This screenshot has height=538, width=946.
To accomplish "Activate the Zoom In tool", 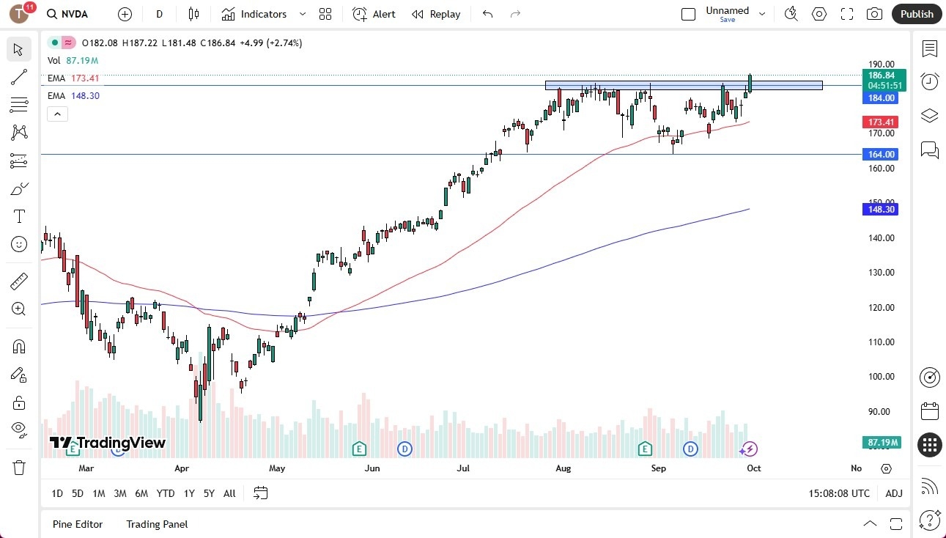I will (18, 309).
